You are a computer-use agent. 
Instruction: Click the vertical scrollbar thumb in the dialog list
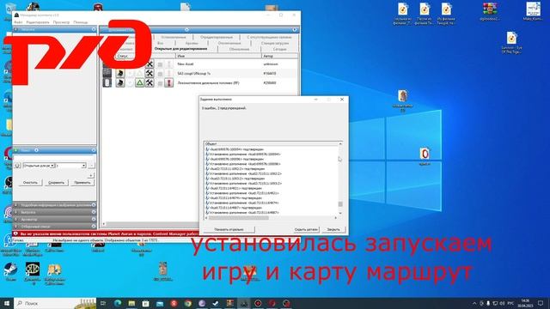(x=340, y=204)
